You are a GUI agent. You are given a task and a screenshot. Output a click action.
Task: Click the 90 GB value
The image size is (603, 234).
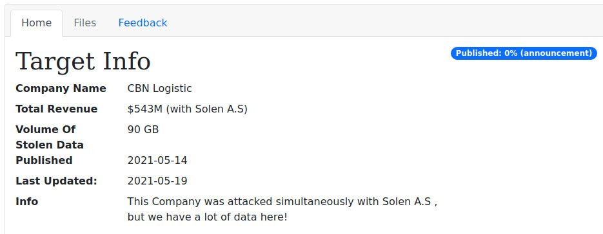point(143,130)
